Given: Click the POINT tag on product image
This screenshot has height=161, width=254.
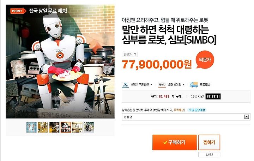Looking at the screenshot, I should point(18,11).
